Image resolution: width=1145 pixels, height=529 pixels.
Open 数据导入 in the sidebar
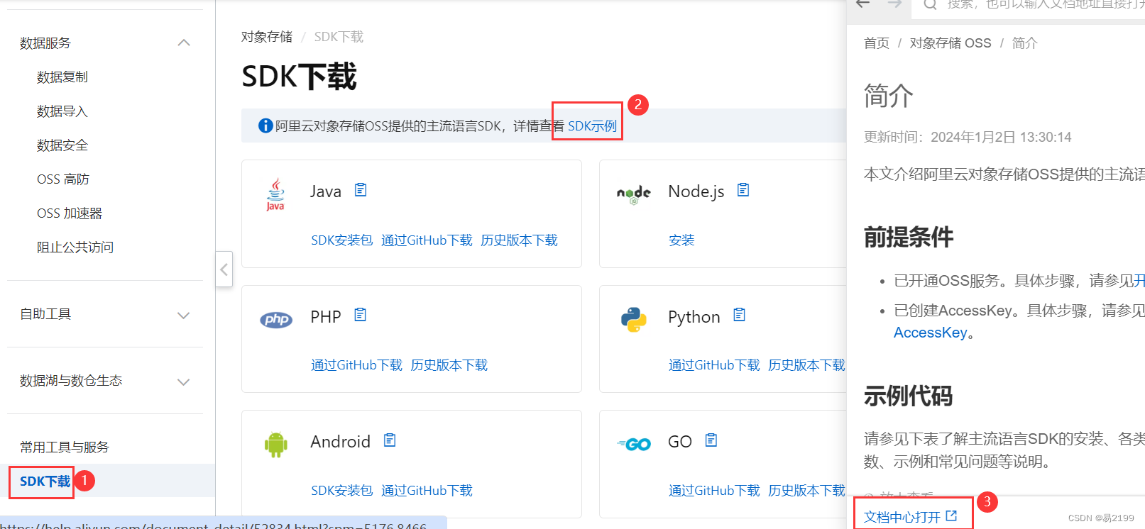62,111
